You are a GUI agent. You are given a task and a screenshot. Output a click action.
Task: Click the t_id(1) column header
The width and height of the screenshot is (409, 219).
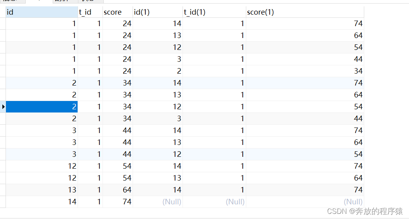(x=214, y=12)
